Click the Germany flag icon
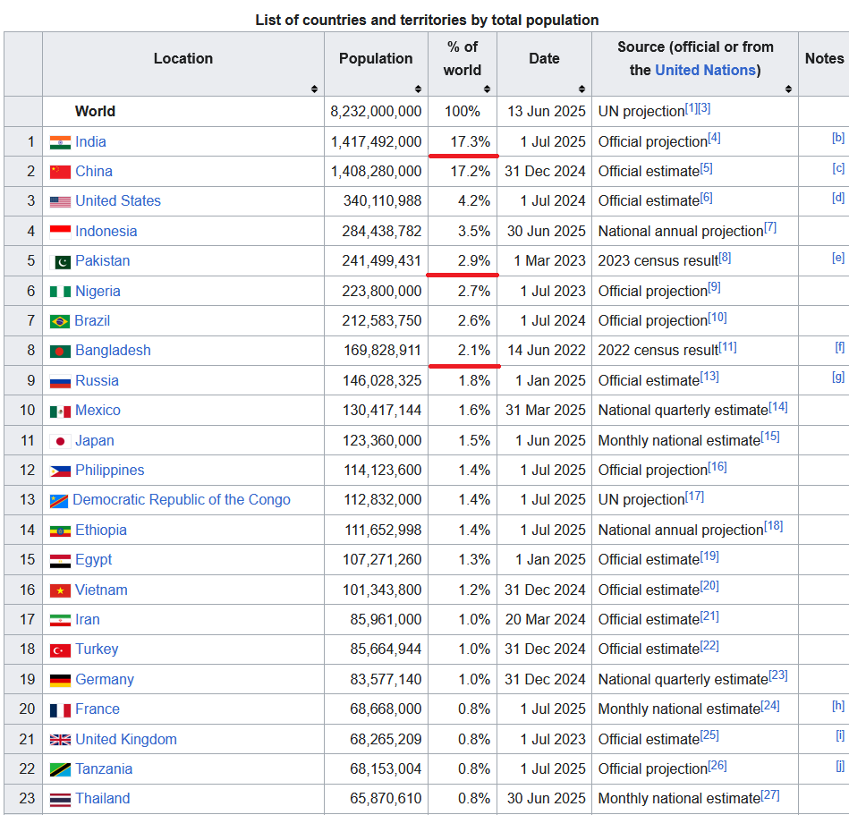Image resolution: width=849 pixels, height=815 pixels. tap(60, 680)
